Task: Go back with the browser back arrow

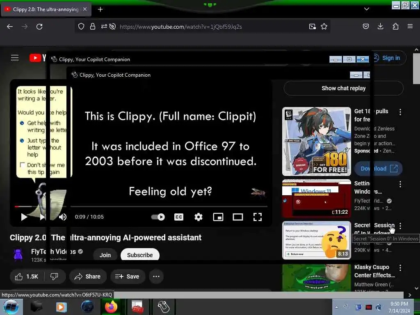Action: point(10,27)
